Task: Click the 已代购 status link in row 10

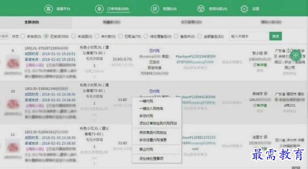Action: [155, 91]
